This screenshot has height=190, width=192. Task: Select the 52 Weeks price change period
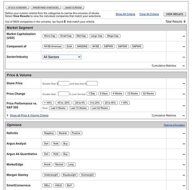[x=149, y=93]
